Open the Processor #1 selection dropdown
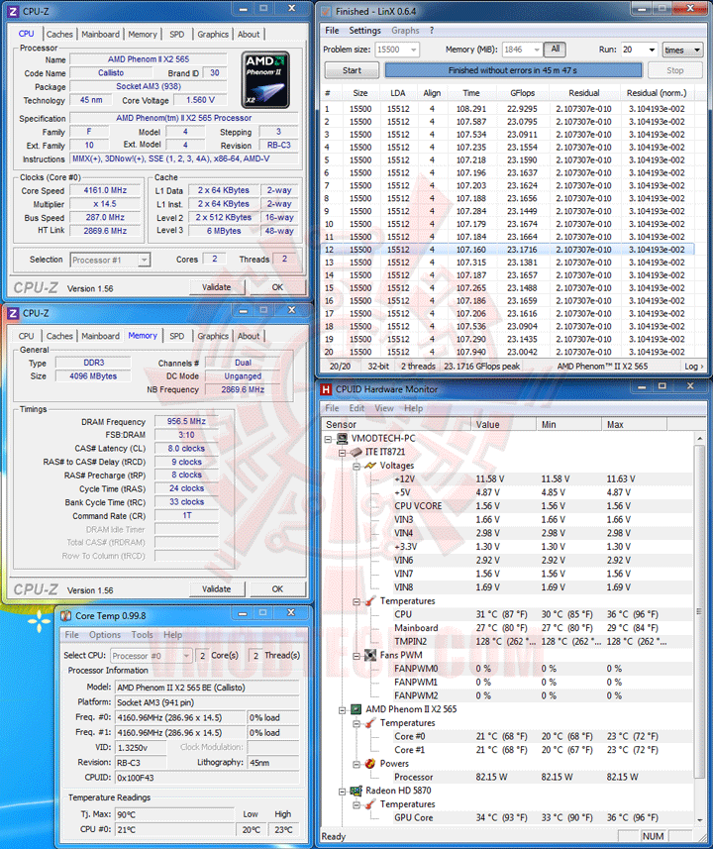 click(144, 261)
